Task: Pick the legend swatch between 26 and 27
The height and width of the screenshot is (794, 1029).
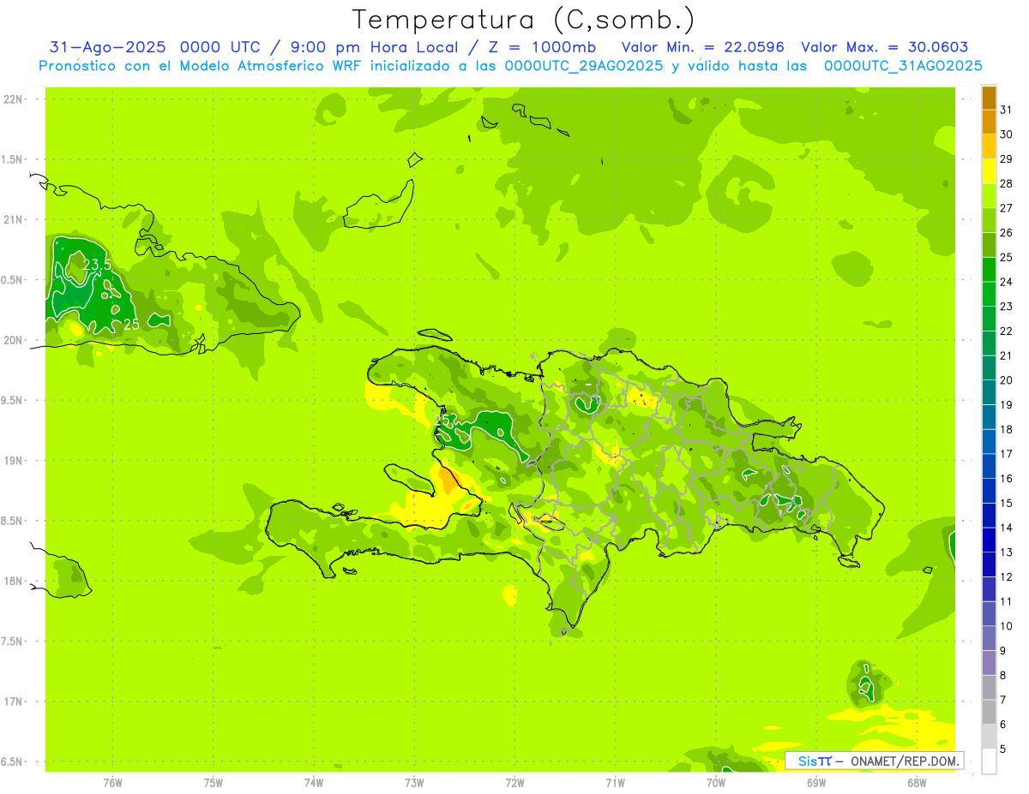Action: [x=989, y=220]
